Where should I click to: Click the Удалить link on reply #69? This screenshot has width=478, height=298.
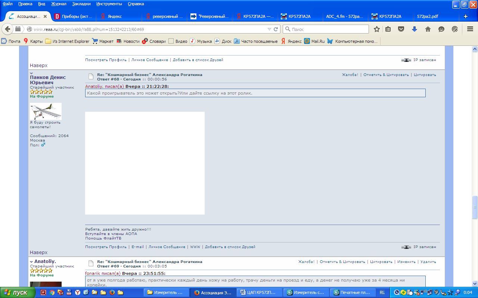click(428, 262)
